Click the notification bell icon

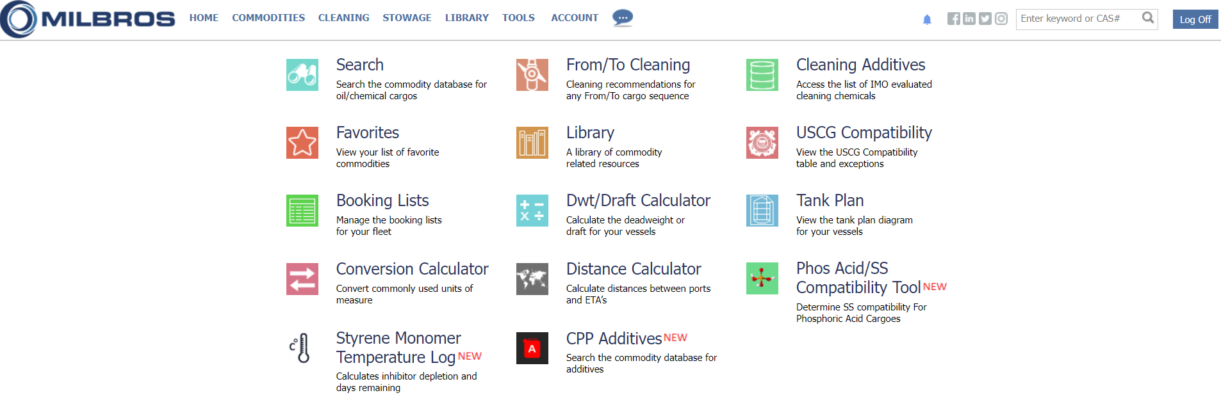(926, 20)
